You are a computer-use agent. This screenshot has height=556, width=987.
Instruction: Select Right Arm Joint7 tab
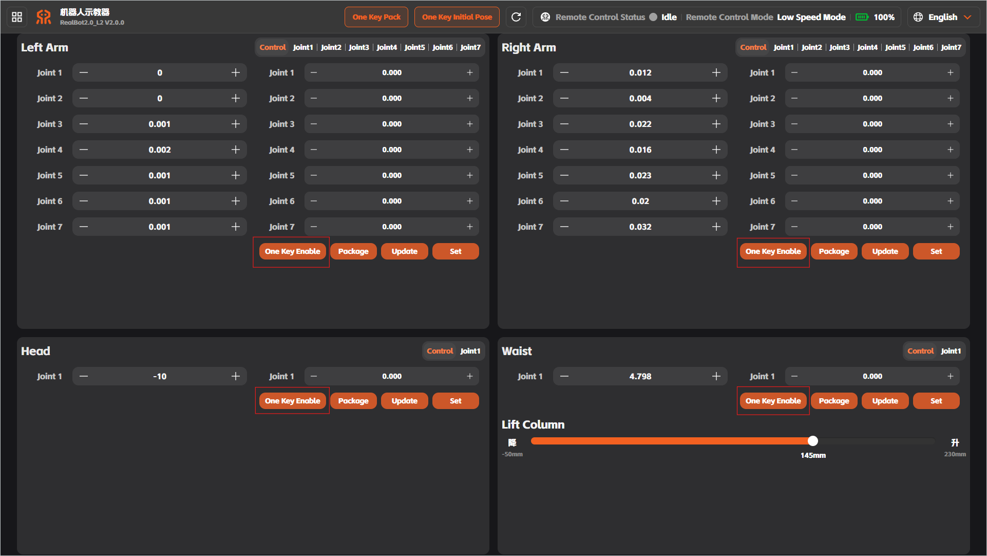click(951, 47)
